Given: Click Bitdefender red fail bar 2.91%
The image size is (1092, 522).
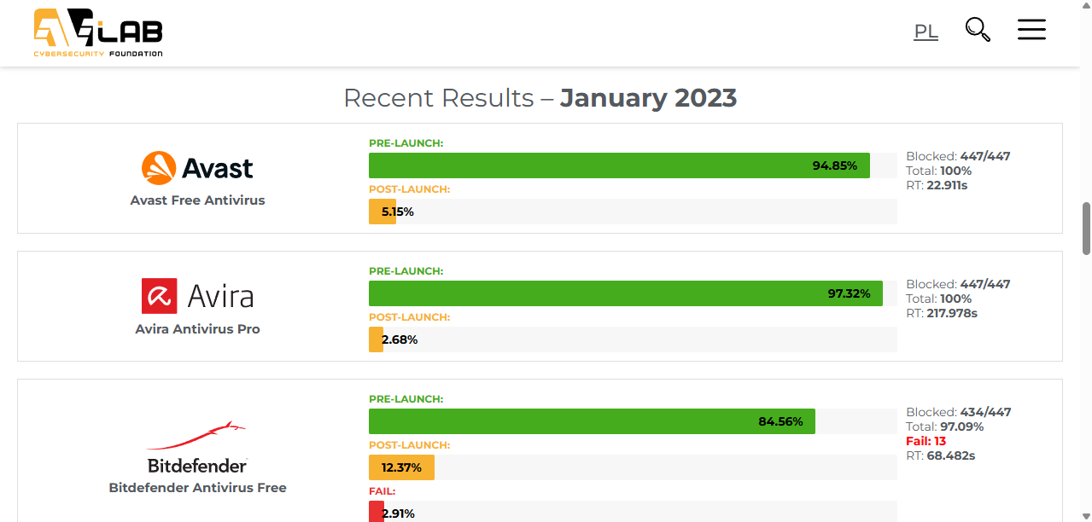Looking at the screenshot, I should coord(377,512).
